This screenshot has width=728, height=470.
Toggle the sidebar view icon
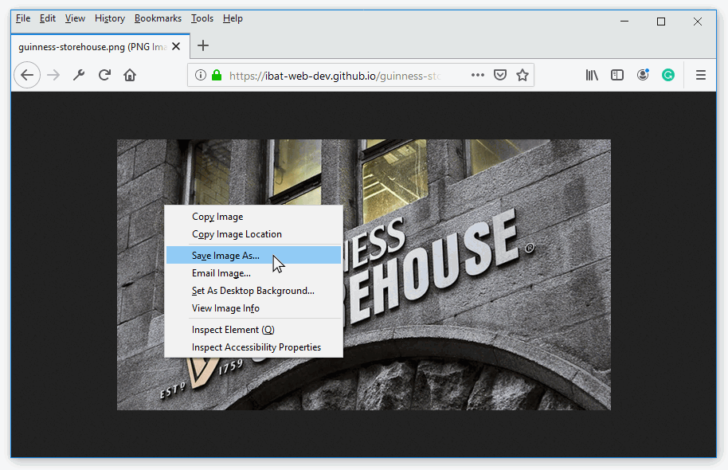tap(617, 75)
